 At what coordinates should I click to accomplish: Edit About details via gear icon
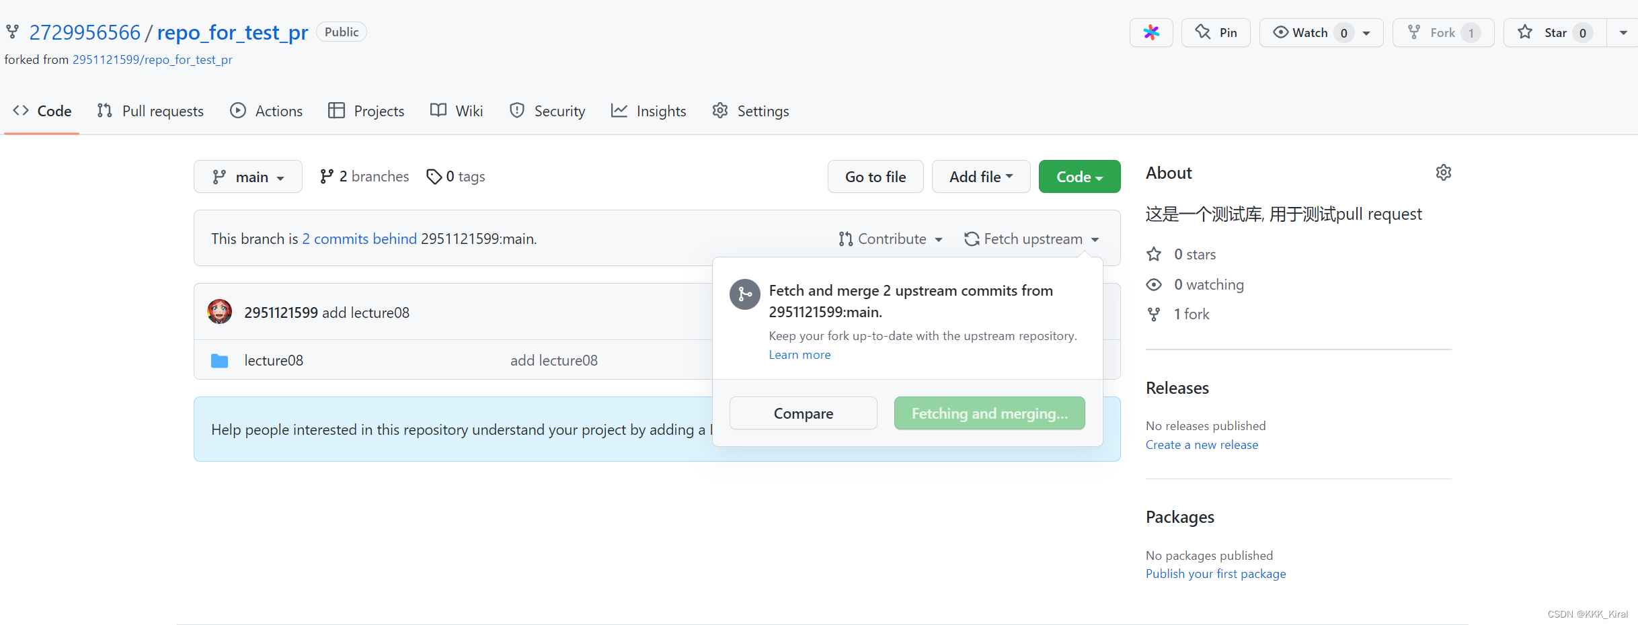click(1443, 173)
